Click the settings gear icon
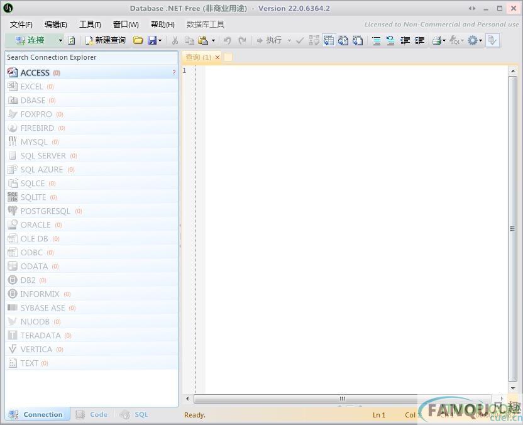The width and height of the screenshot is (523, 425). tap(472, 41)
